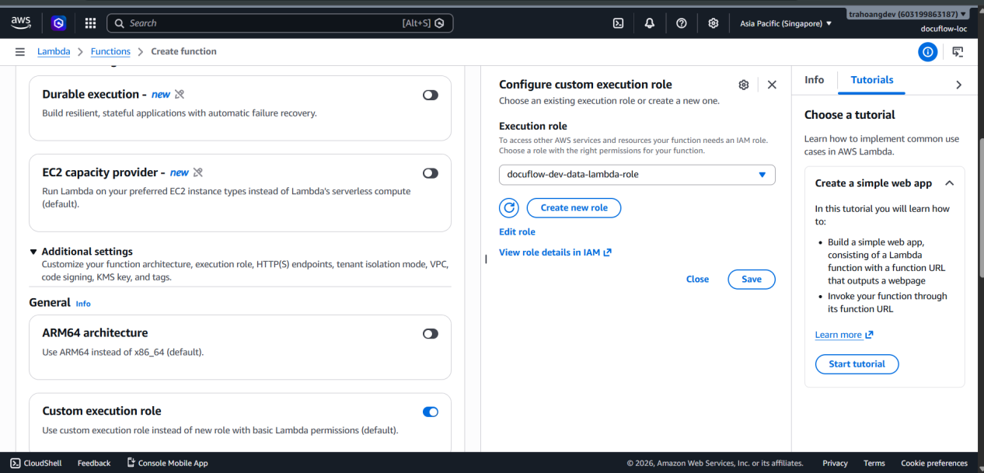Image resolution: width=984 pixels, height=473 pixels.
Task: Open Cookie preferences in footer
Action: point(934,463)
